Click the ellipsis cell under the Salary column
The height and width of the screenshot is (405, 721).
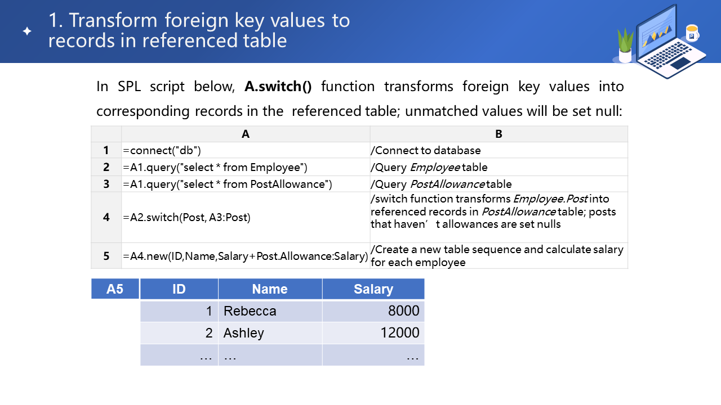(x=373, y=355)
